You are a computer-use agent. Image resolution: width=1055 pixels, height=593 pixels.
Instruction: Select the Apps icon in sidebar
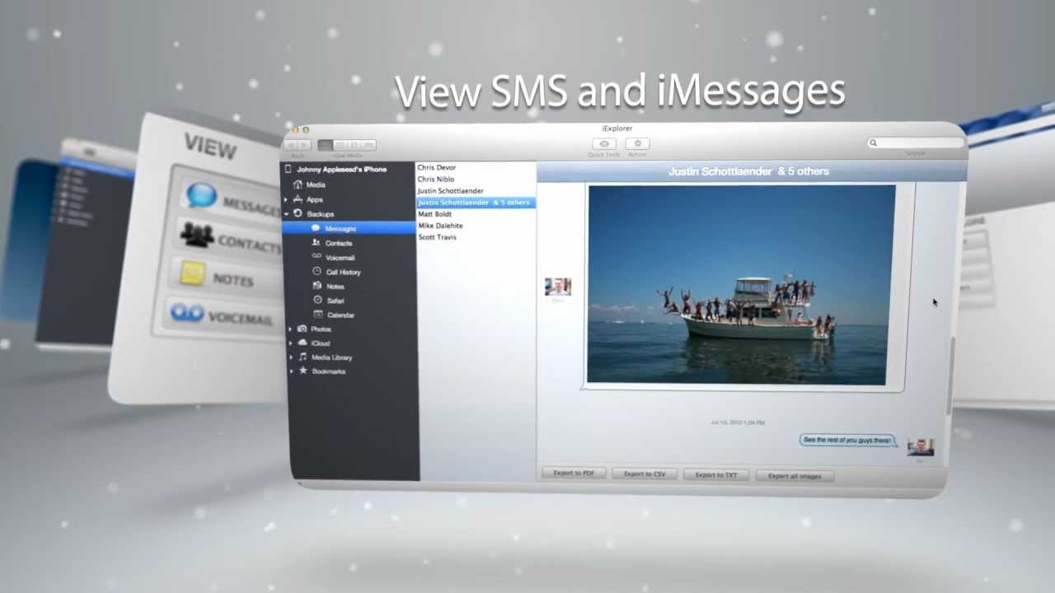[298, 199]
